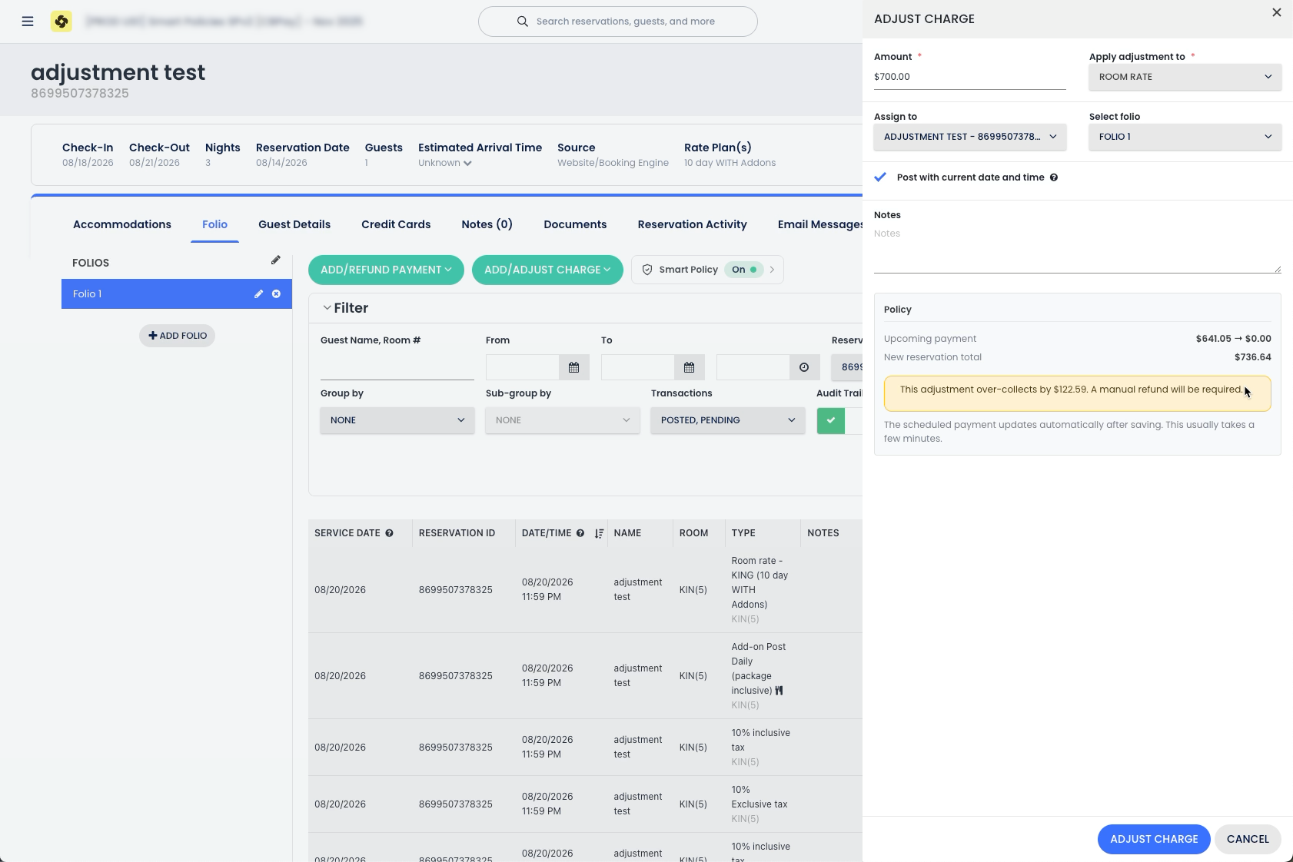Image resolution: width=1293 pixels, height=862 pixels.
Task: Toggle Post with current date and time
Action: tap(881, 177)
